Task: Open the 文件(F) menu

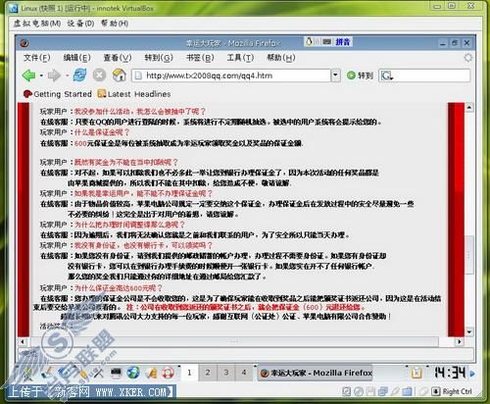Action: [36, 58]
